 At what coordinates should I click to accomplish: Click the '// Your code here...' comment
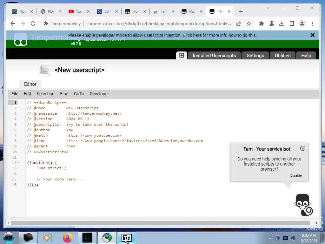[59, 179]
